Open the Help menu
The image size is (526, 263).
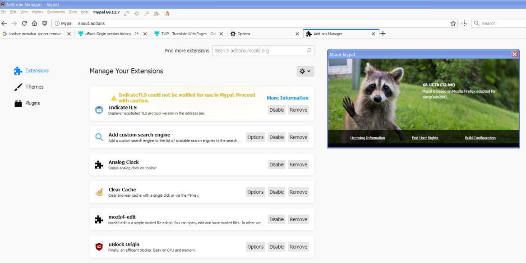point(84,12)
